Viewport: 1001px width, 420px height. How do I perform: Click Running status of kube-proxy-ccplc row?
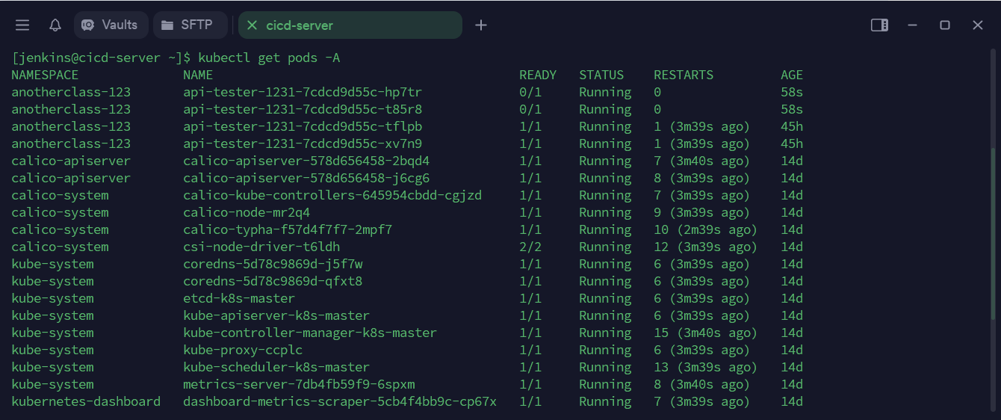coord(605,350)
